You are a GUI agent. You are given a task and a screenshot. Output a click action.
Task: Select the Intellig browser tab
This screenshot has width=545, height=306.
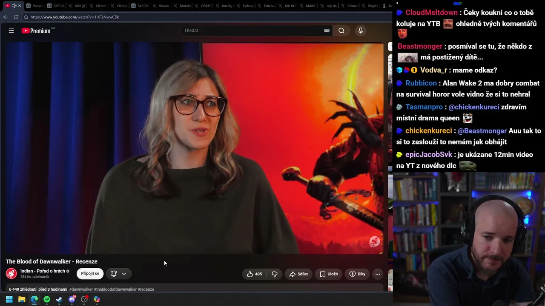click(224, 6)
